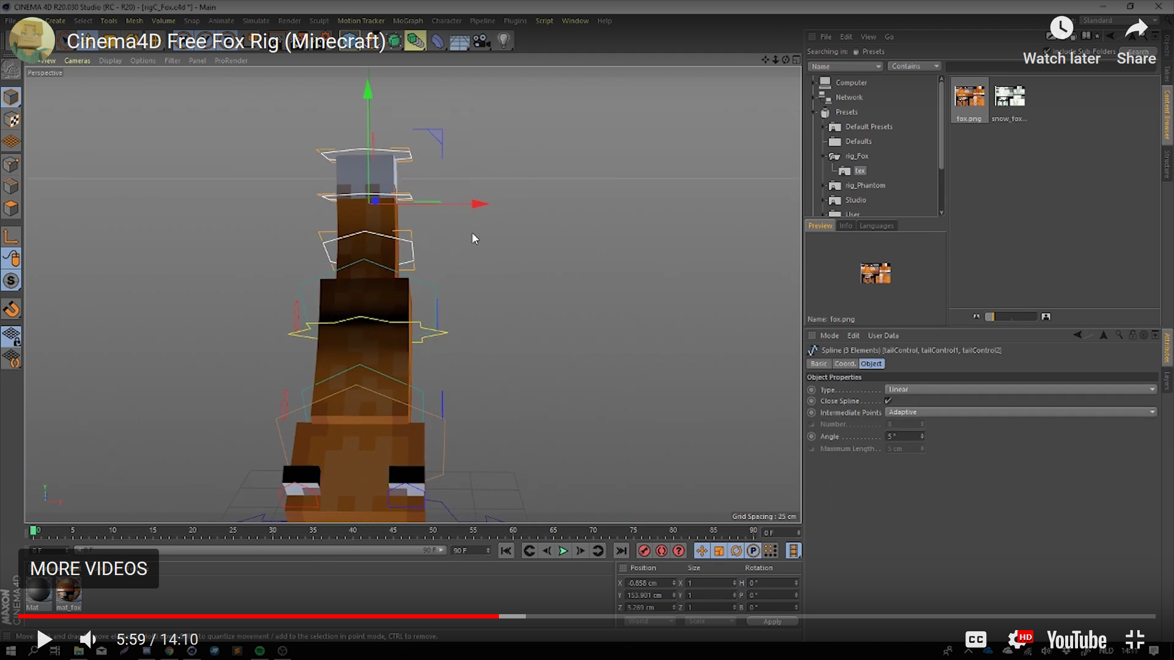Collapse the Presets tree node
The image size is (1174, 660).
pos(814,112)
